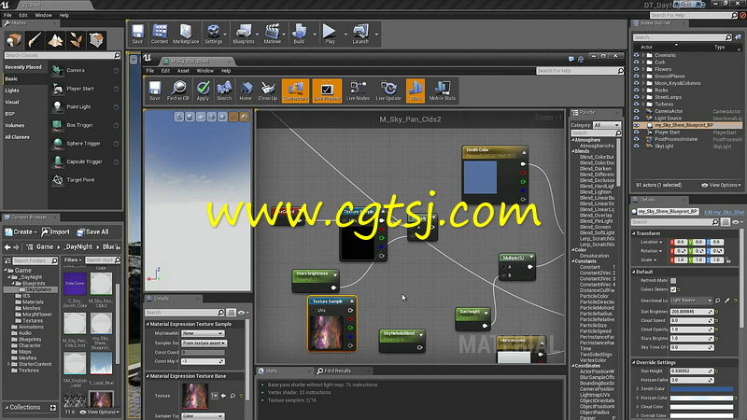Open the main editor File menu
747x420 pixels.
tap(7, 15)
